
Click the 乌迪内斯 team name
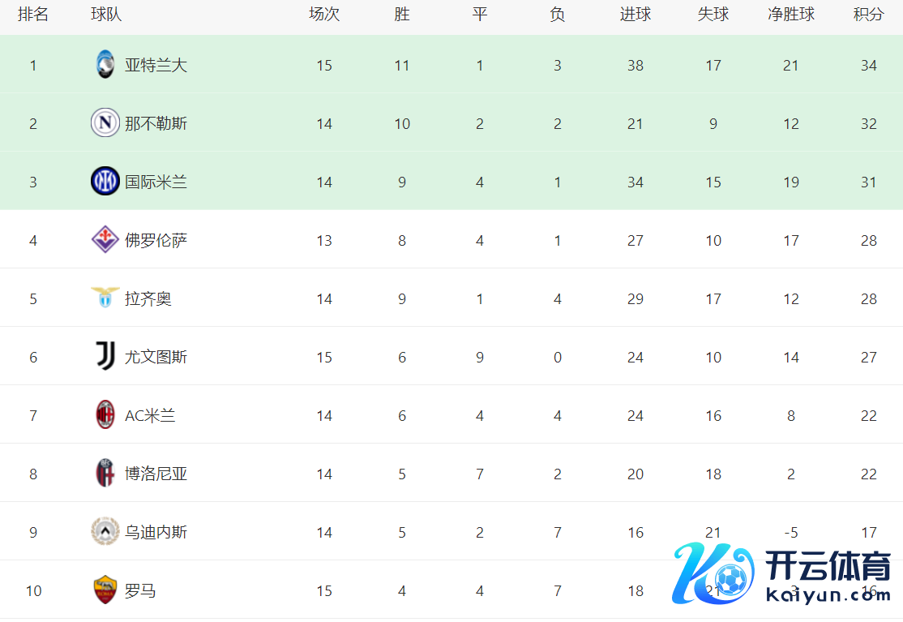[156, 532]
